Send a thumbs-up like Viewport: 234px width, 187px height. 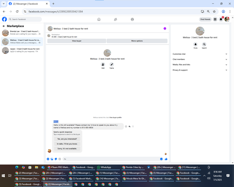click(x=166, y=159)
